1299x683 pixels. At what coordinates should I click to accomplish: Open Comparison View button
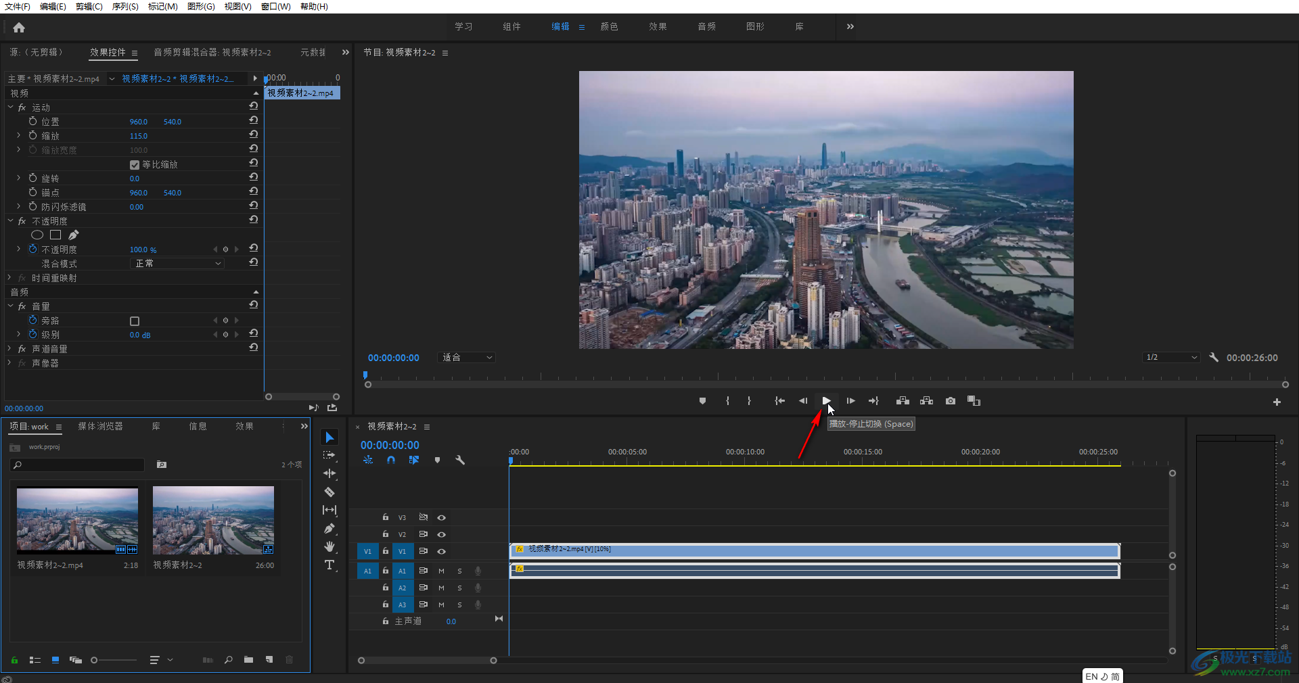(974, 401)
